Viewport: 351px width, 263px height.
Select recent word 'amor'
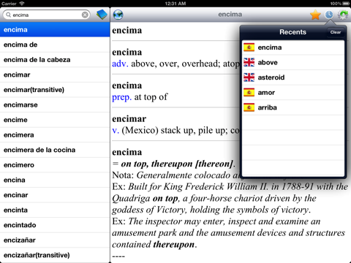coord(293,93)
